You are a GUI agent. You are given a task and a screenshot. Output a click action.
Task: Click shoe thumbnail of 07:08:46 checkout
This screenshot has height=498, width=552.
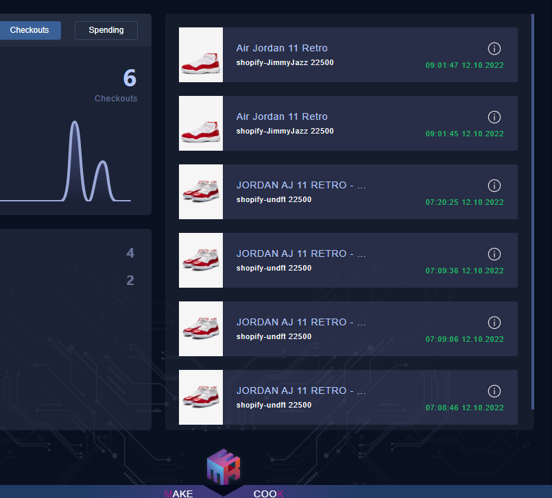[x=201, y=397]
